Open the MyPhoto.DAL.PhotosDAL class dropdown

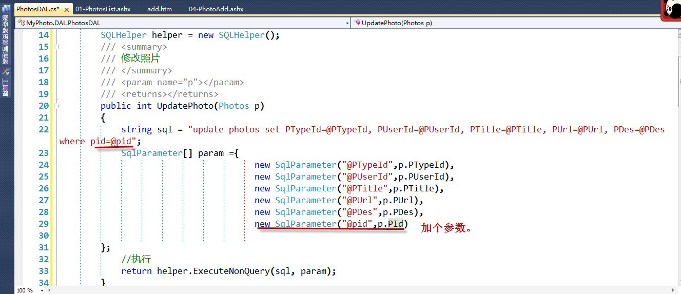(x=183, y=23)
